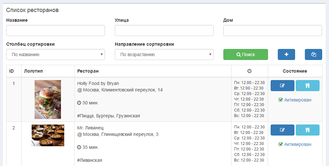Image resolution: width=329 pixels, height=166 pixels.
Task: Select the Дом input field
Action: [x=273, y=30]
